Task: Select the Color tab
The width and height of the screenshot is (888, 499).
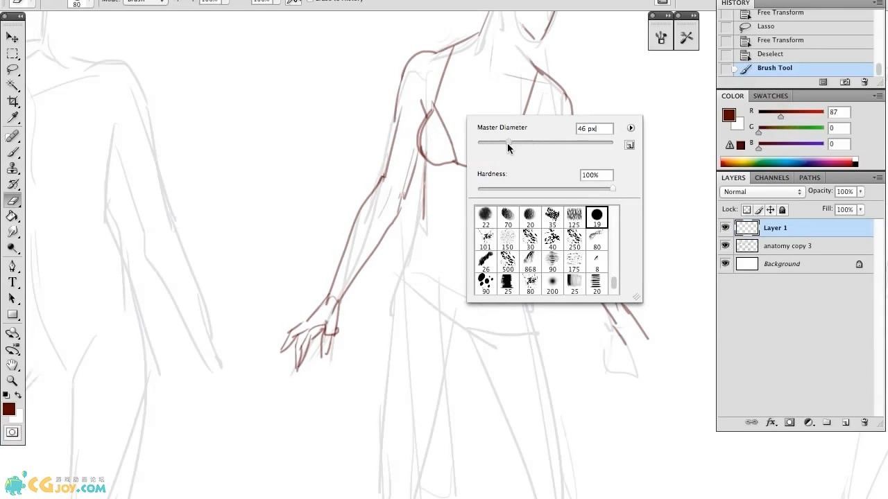Action: (x=733, y=96)
